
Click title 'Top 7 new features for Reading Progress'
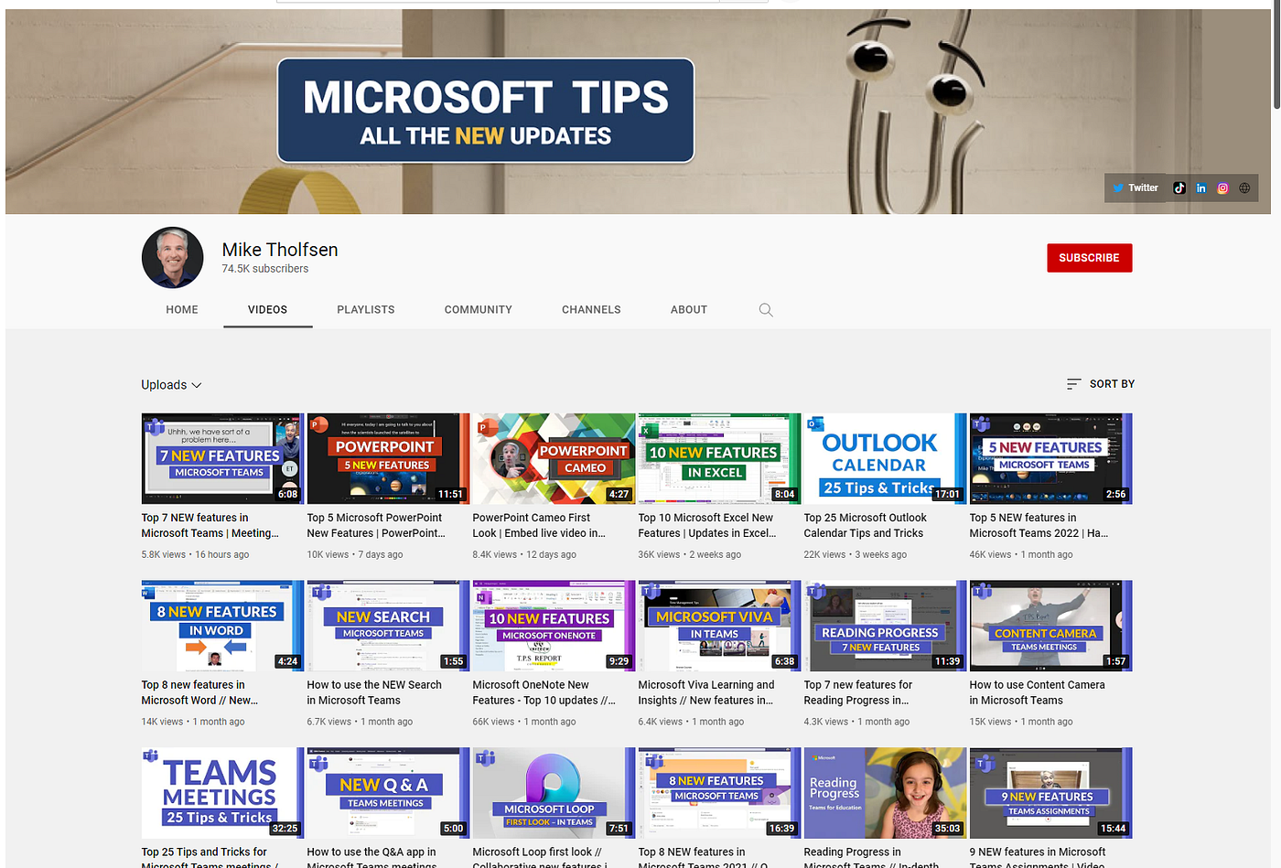(858, 692)
